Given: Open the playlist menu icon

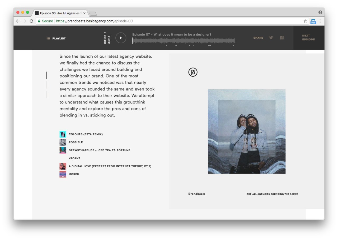Looking at the screenshot, I should [x=48, y=39].
